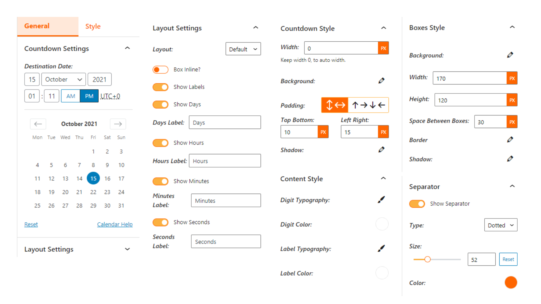Click the Calendar Help link

115,224
